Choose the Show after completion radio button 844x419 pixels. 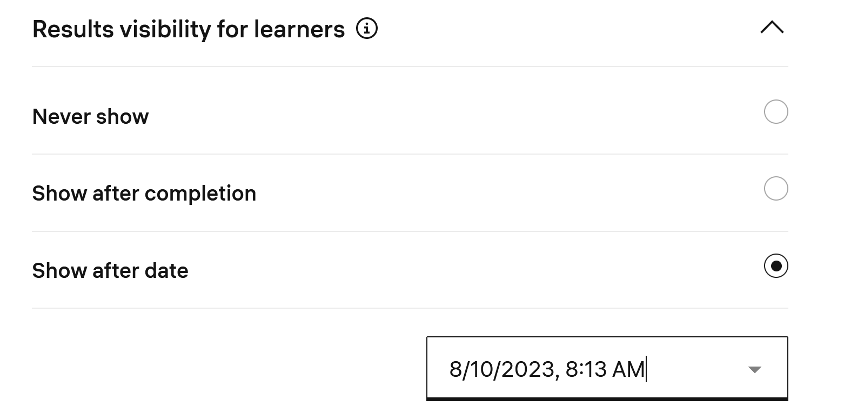click(776, 189)
